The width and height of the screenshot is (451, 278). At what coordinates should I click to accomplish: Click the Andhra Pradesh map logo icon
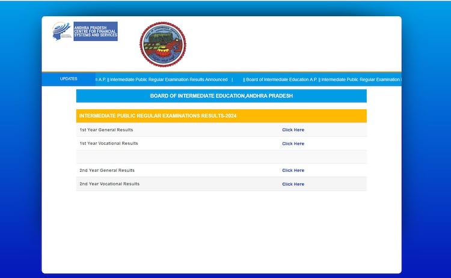point(62,31)
